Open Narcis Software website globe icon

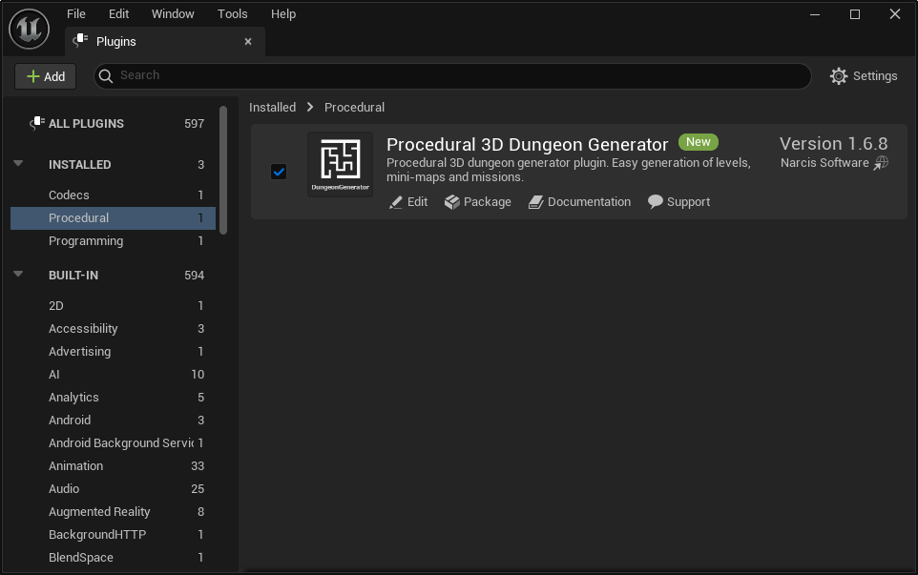(881, 163)
